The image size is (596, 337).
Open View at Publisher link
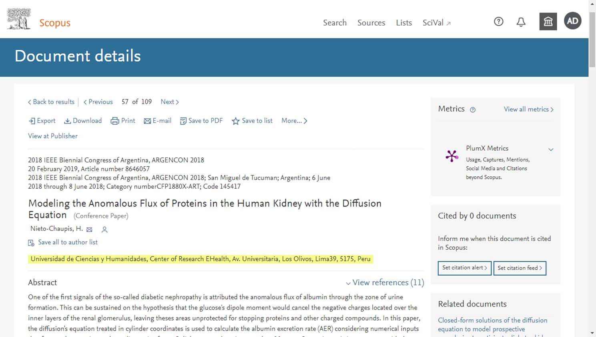click(53, 136)
